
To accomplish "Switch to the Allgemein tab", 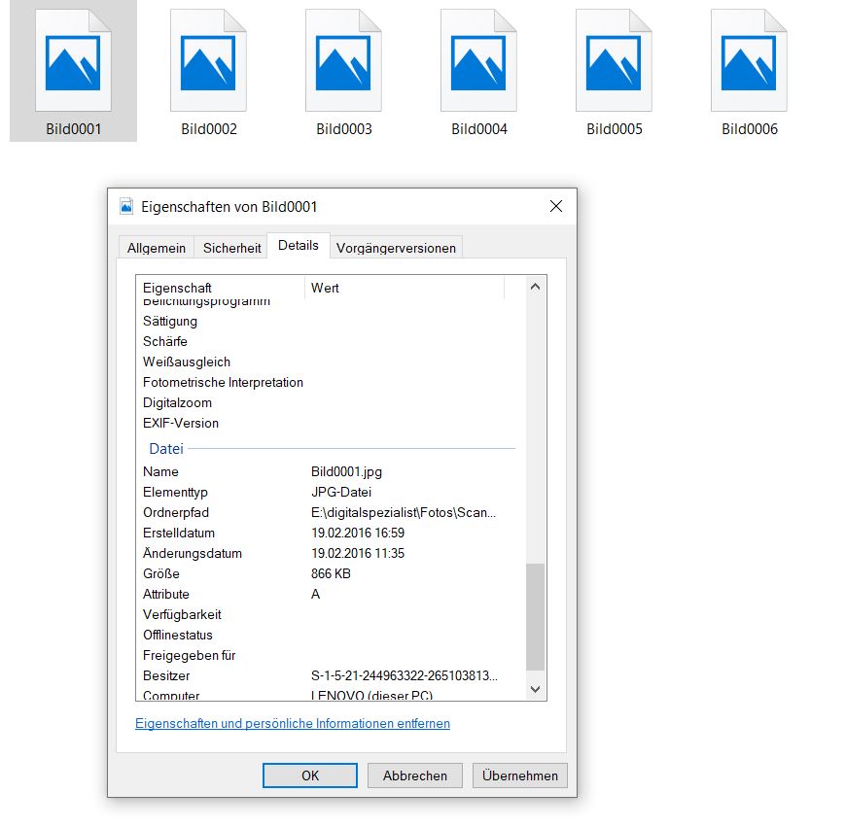I will click(157, 248).
